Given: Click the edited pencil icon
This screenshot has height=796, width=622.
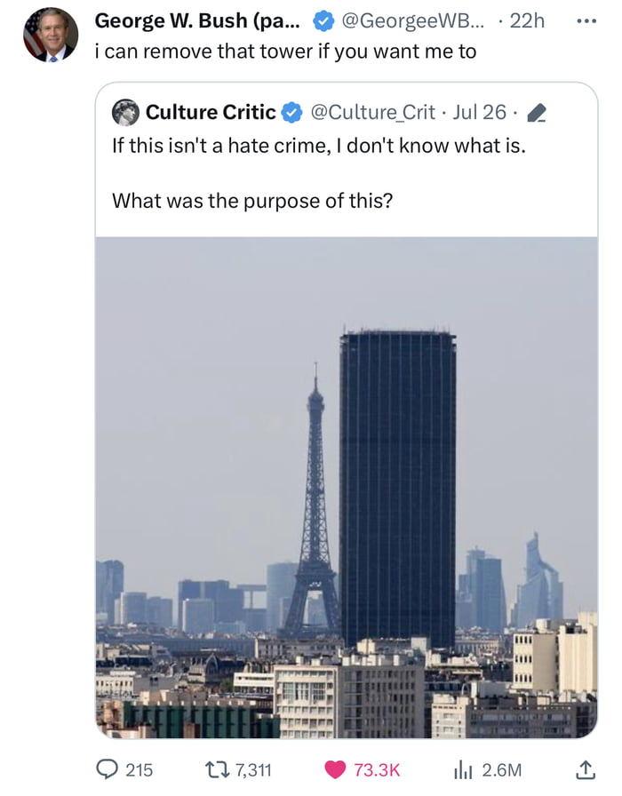Looking at the screenshot, I should click(536, 113).
